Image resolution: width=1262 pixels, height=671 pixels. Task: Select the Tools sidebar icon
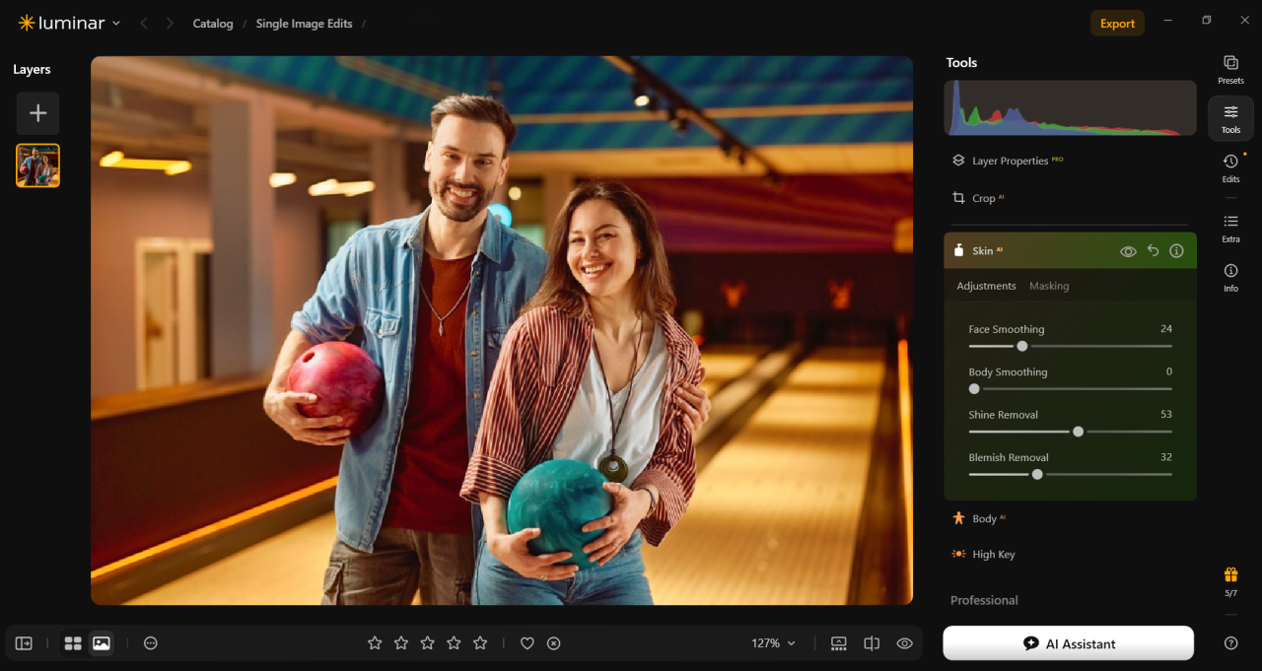pos(1230,118)
